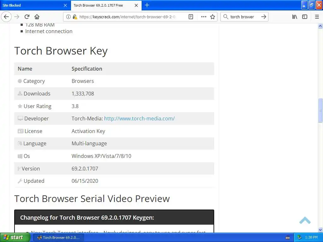Click the 'Category' row label
The width and height of the screenshot is (323, 242).
(34, 81)
